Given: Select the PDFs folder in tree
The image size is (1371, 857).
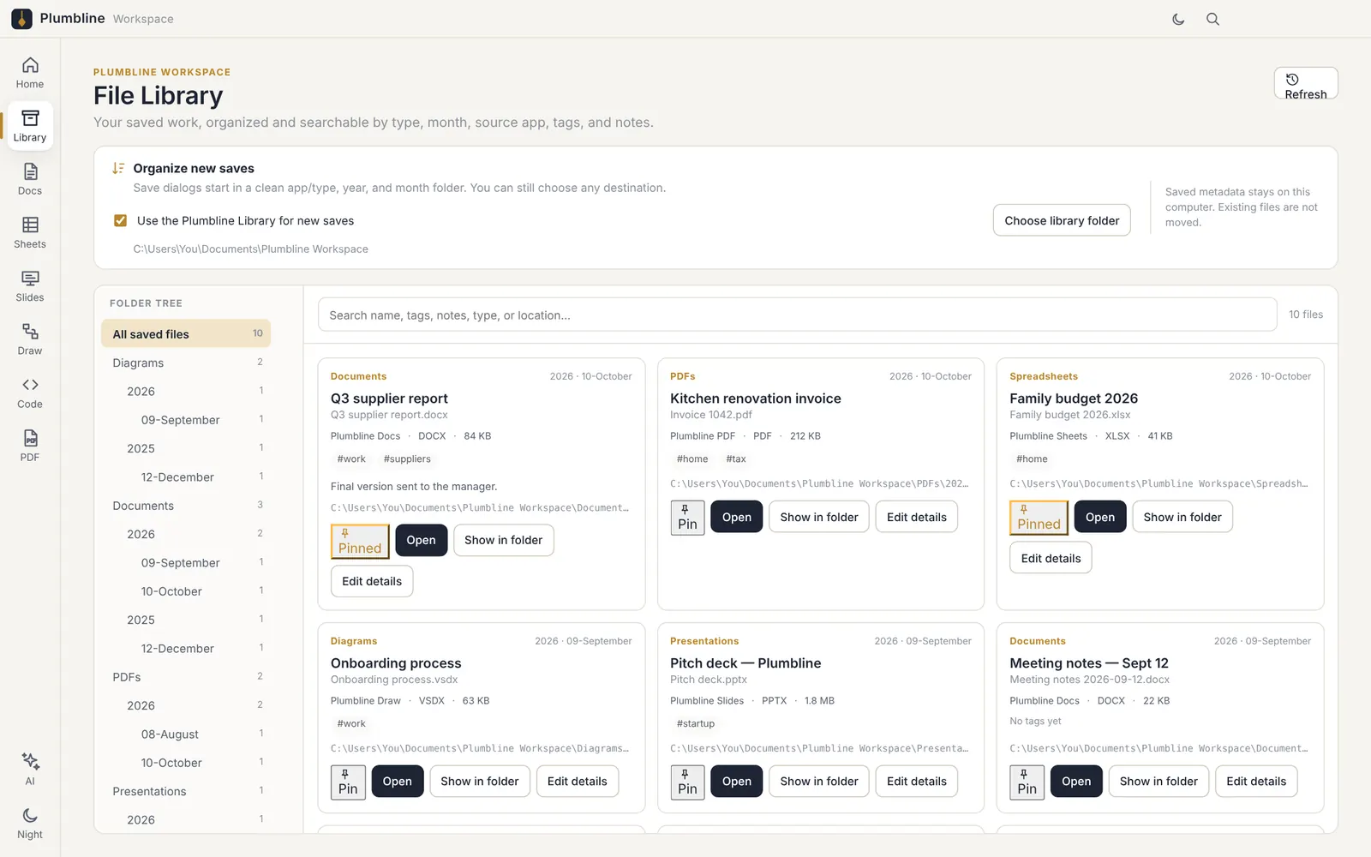Looking at the screenshot, I should (186, 677).
